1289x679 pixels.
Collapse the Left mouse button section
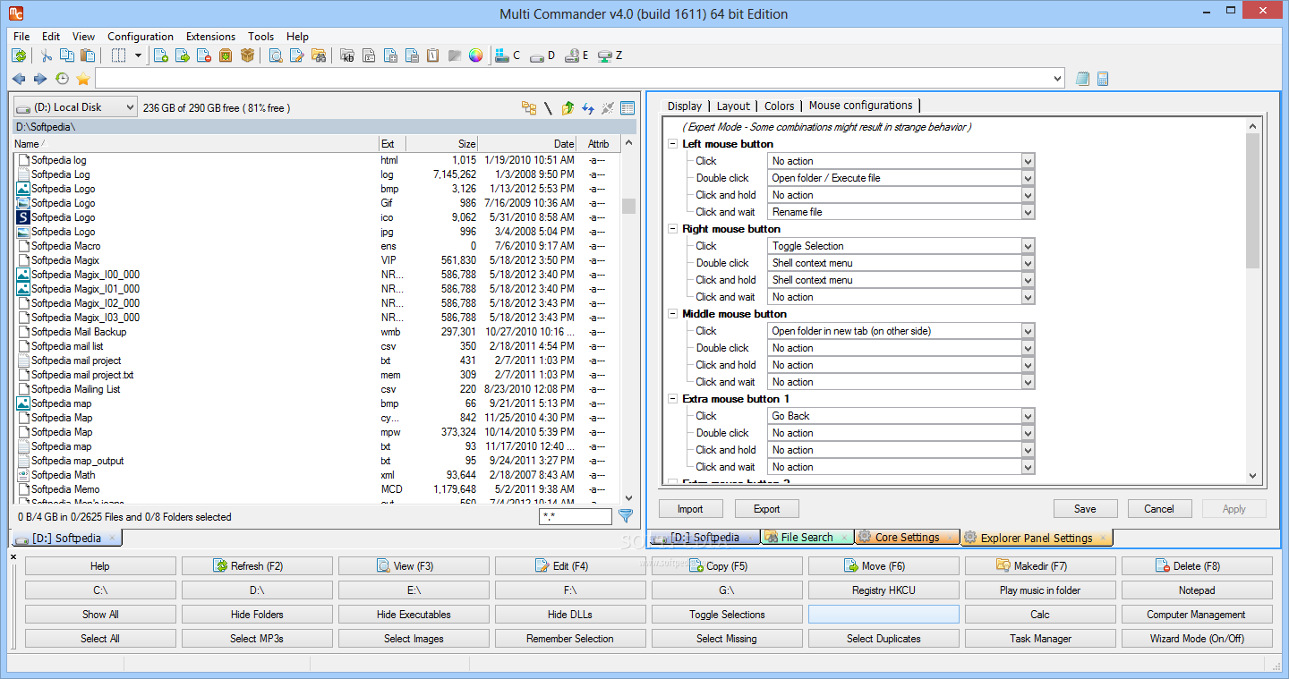pyautogui.click(x=672, y=144)
